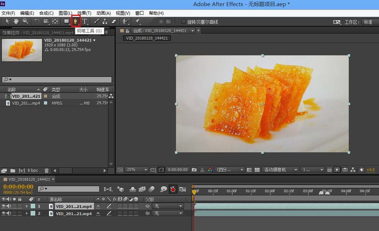Click the 8 bpc color depth button
Image resolution: width=379 pixels, height=231 pixels.
(33, 171)
